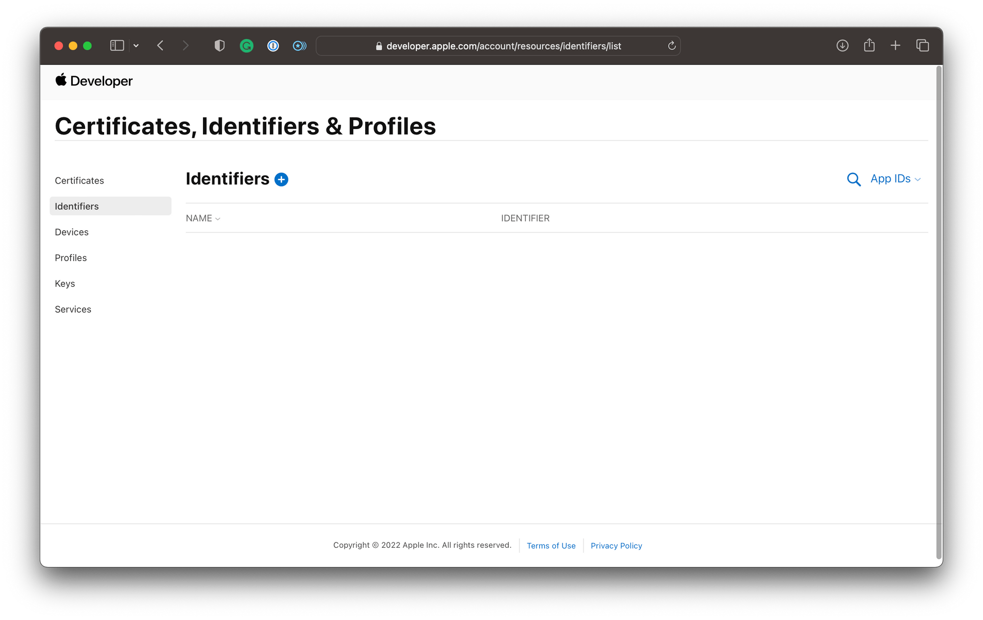Show the tab overview
The height and width of the screenshot is (620, 983).
923,45
